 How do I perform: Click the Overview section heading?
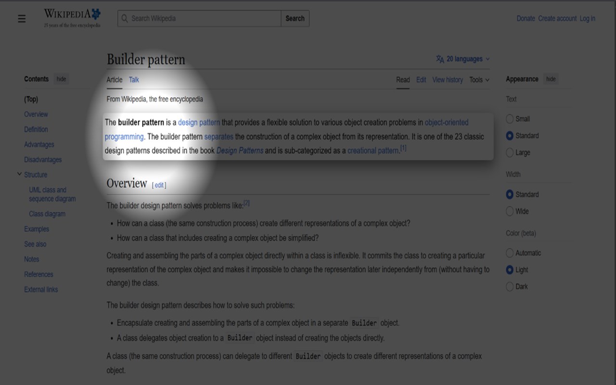tap(127, 183)
